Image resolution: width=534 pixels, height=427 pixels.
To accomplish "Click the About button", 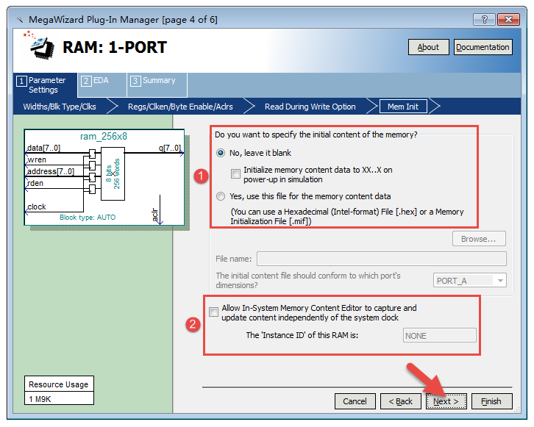I will tap(428, 47).
